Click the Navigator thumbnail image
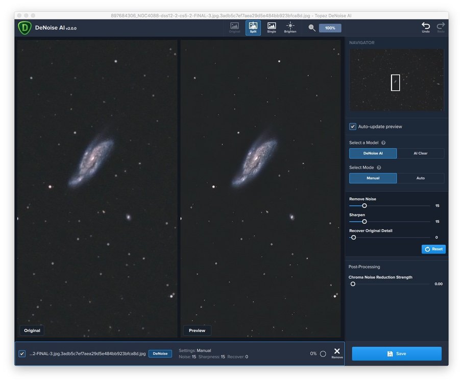 click(396, 80)
